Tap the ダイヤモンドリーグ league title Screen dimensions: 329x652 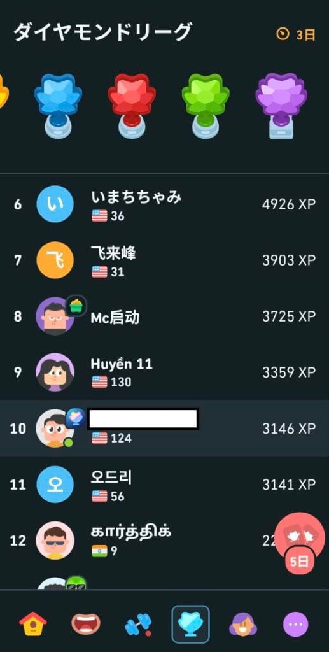click(x=103, y=32)
